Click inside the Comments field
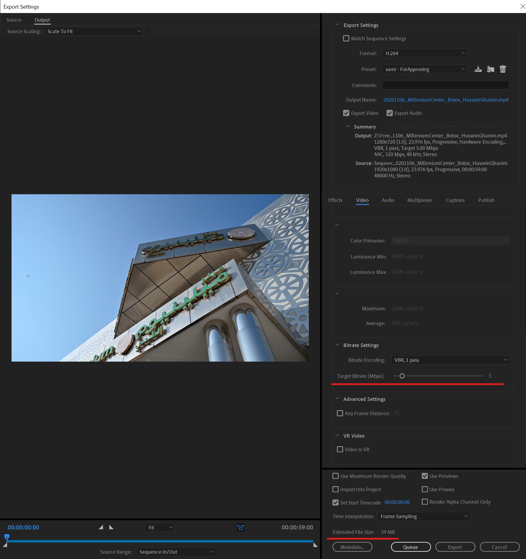This screenshot has height=559, width=526. pyautogui.click(x=445, y=85)
